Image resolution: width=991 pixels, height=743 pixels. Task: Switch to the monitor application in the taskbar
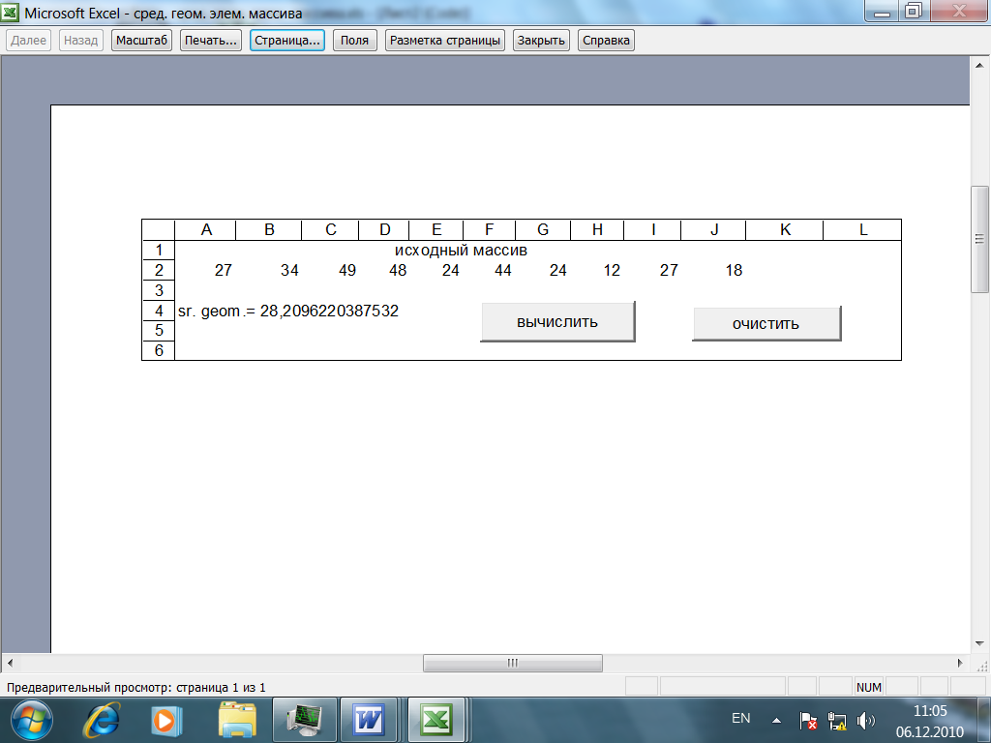pyautogui.click(x=304, y=720)
